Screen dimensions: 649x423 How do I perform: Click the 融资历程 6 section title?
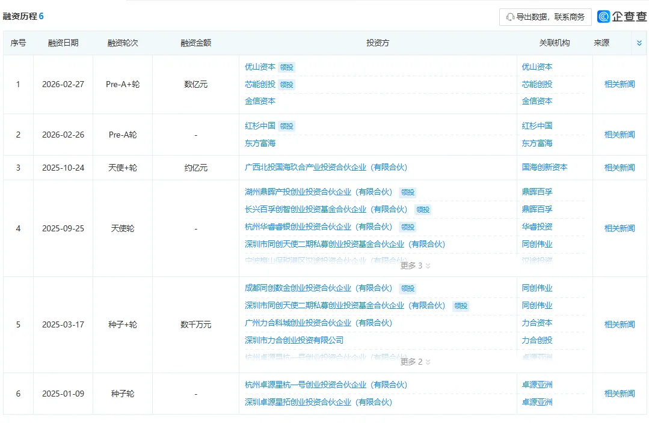click(x=23, y=17)
